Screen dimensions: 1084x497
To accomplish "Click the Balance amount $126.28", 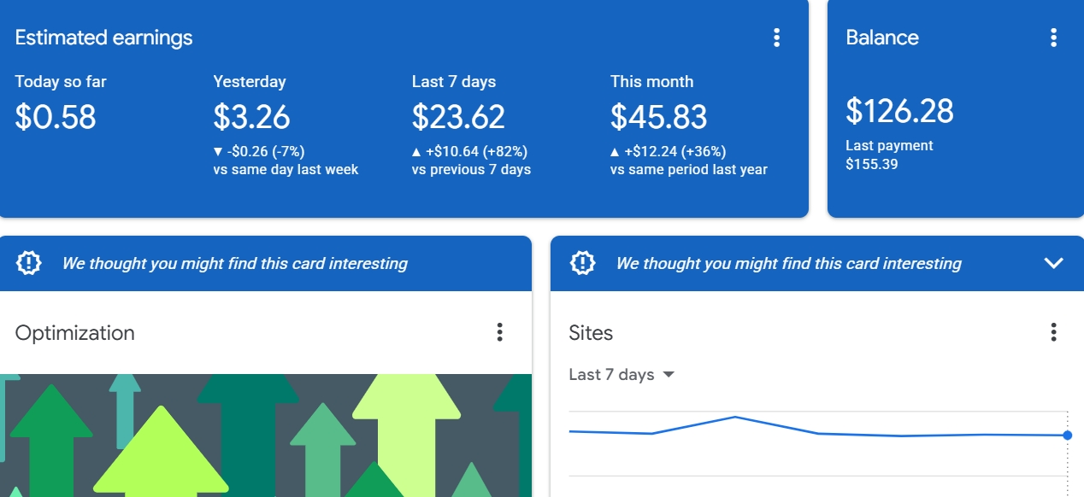I will coord(899,111).
